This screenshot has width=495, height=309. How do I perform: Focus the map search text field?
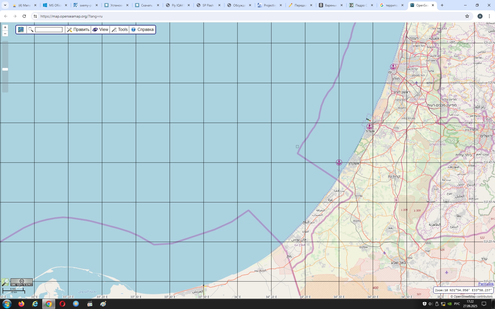pyautogui.click(x=48, y=30)
